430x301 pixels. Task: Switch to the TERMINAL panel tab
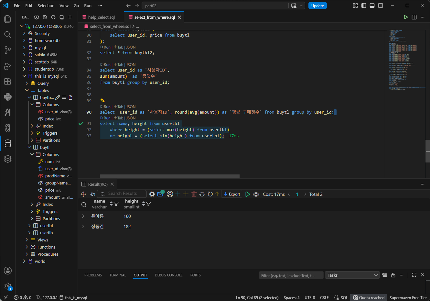tap(118, 275)
